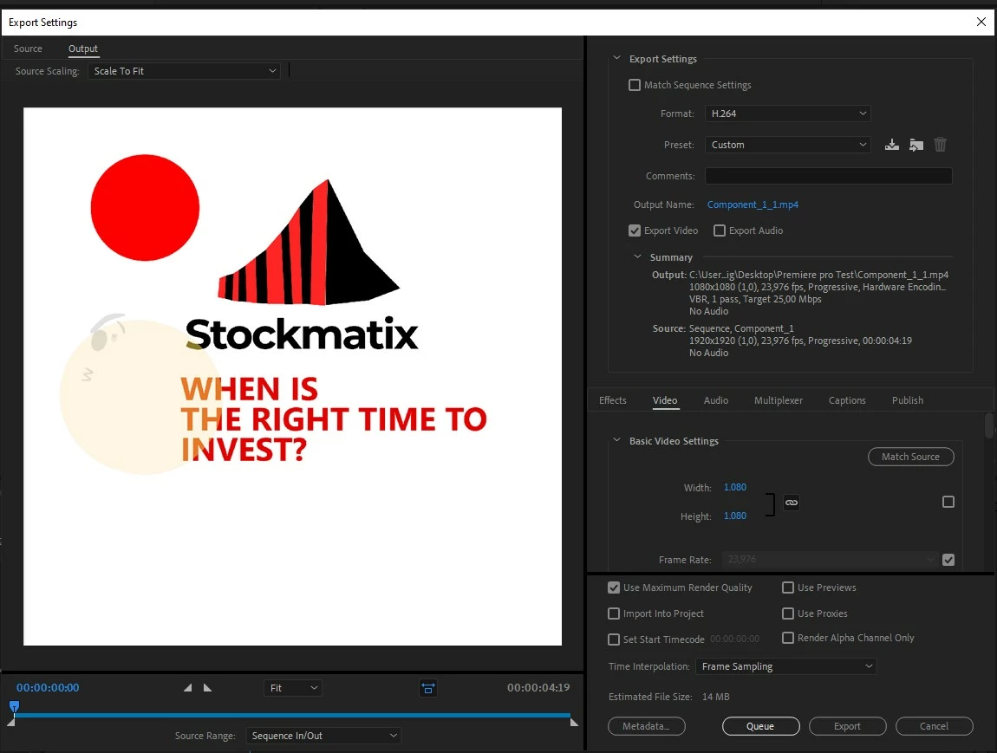Screen dimensions: 997x753
Task: Open the preview zoom Fit dropdown
Action: click(292, 688)
